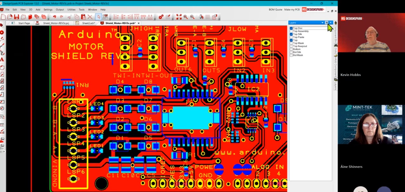Image resolution: width=405 pixels, height=192 pixels.
Task: Open the File menu
Action: click(7, 10)
